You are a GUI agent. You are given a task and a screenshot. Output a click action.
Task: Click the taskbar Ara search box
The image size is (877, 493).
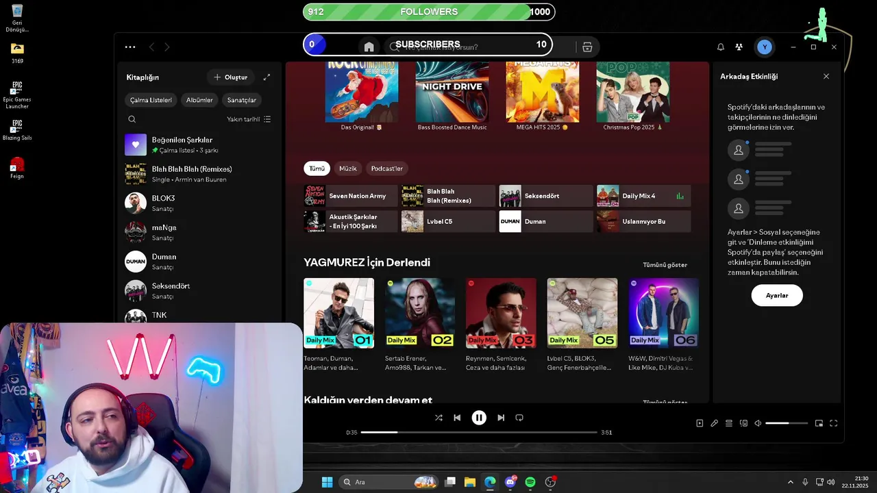(389, 482)
